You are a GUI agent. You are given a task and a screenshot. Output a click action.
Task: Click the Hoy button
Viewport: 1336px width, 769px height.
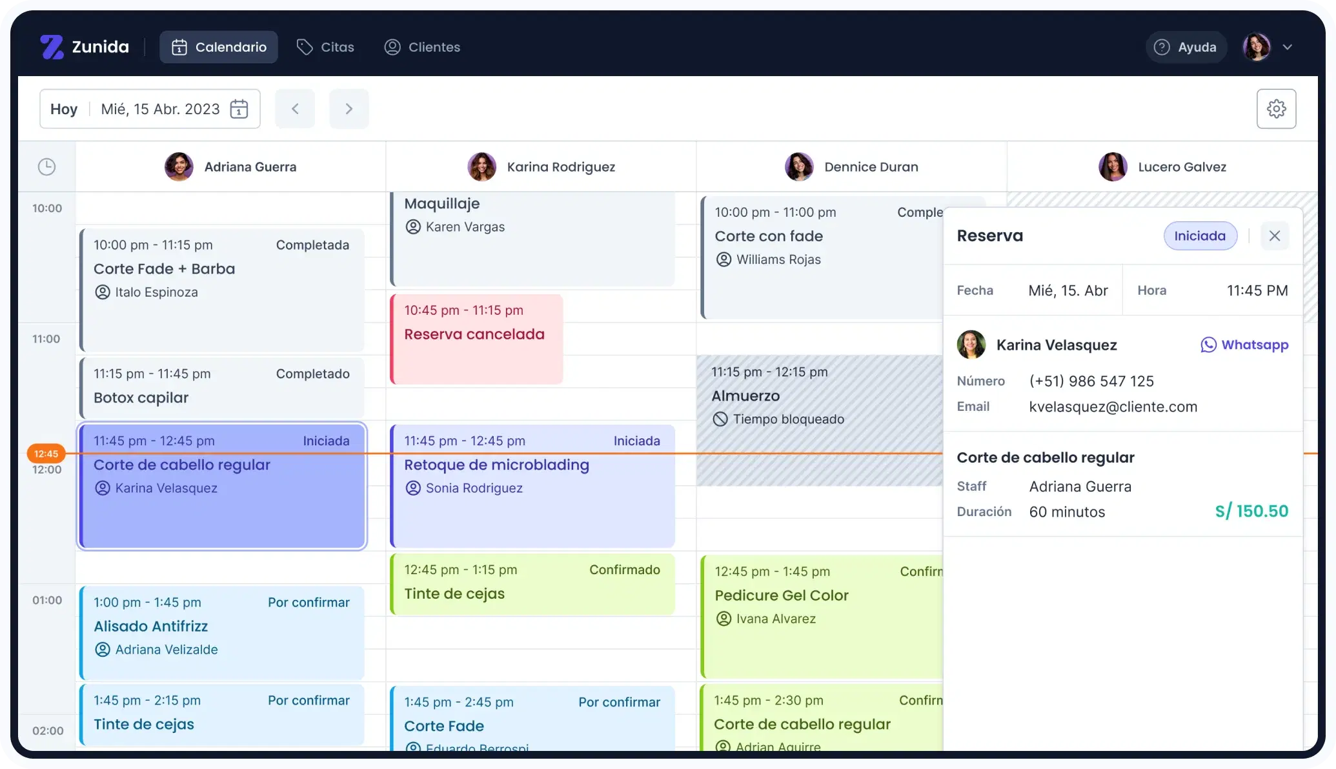click(64, 109)
